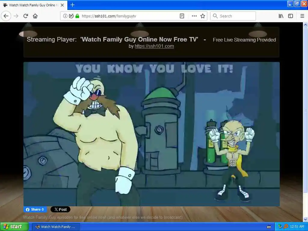Click the Facebook Share 0 button

tap(35, 209)
